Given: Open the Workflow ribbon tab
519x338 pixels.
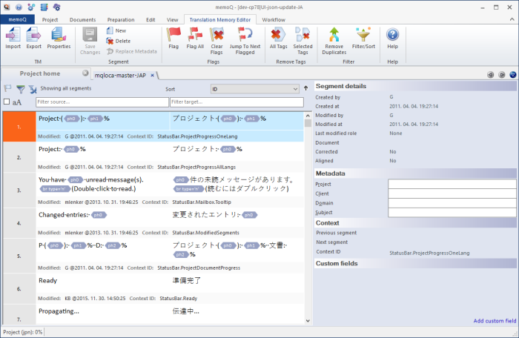Looking at the screenshot, I should (274, 20).
